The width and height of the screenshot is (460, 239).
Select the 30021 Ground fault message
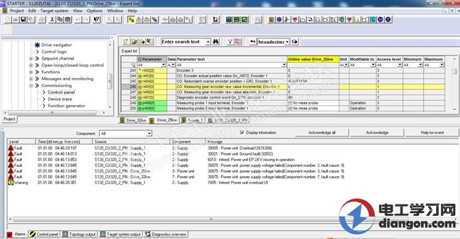coord(240,154)
